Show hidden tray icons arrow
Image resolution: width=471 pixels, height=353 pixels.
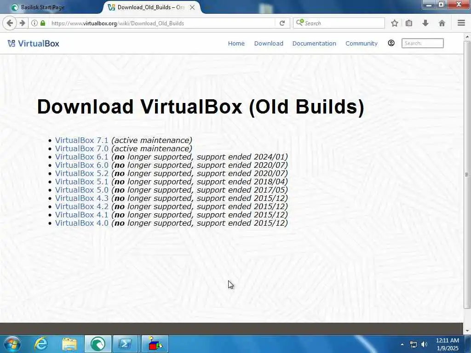pos(402,344)
